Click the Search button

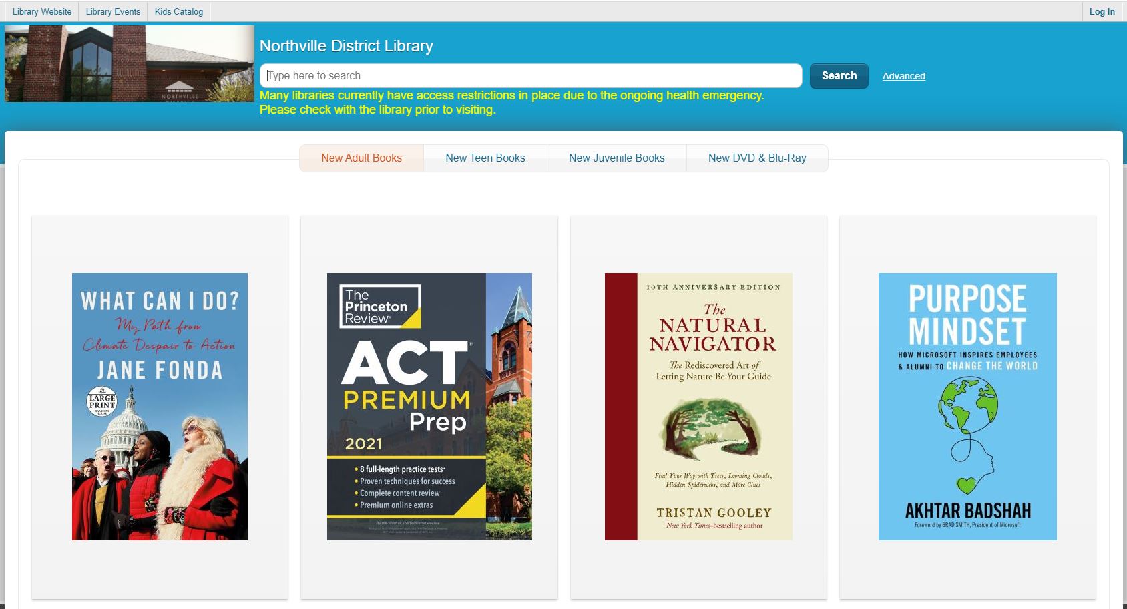pyautogui.click(x=839, y=76)
